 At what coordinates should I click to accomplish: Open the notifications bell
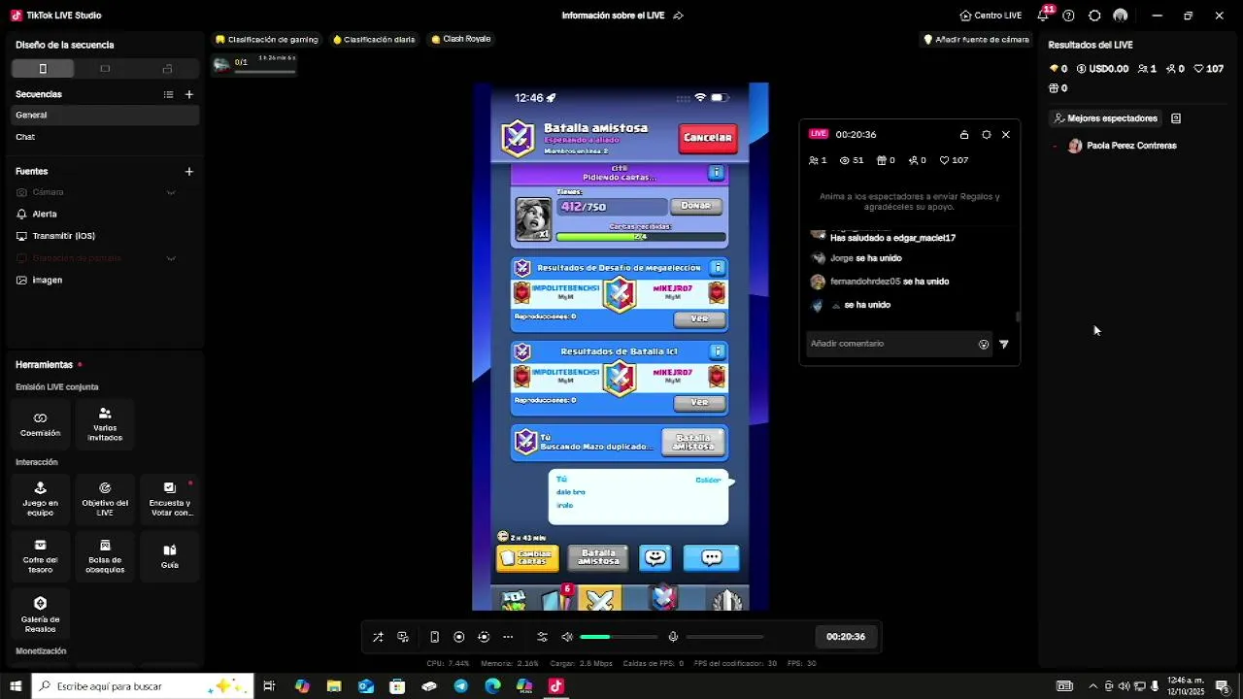[1043, 16]
